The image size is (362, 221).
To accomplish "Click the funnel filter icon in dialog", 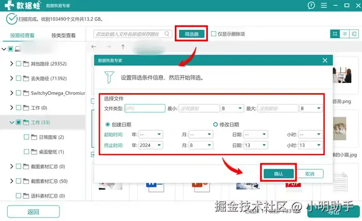I will click(109, 77).
